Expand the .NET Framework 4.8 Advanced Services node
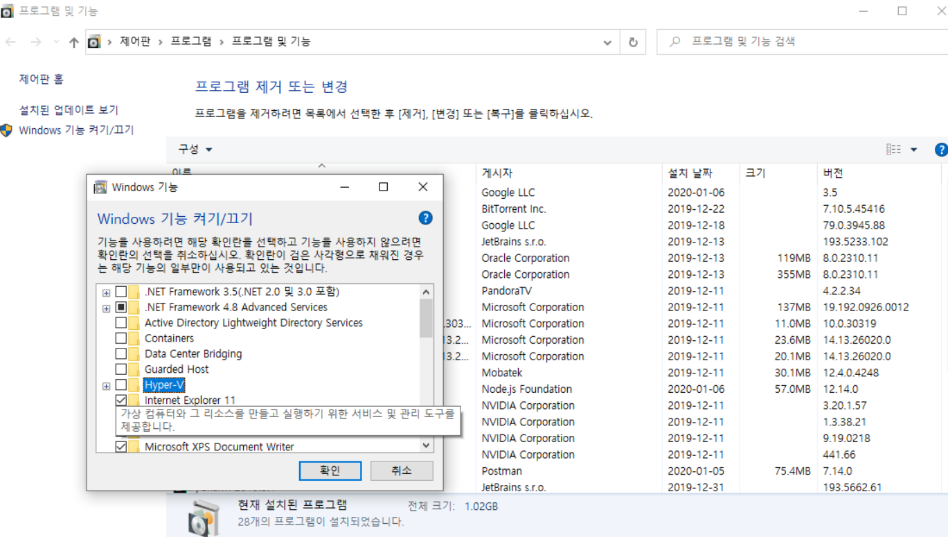 pos(106,308)
